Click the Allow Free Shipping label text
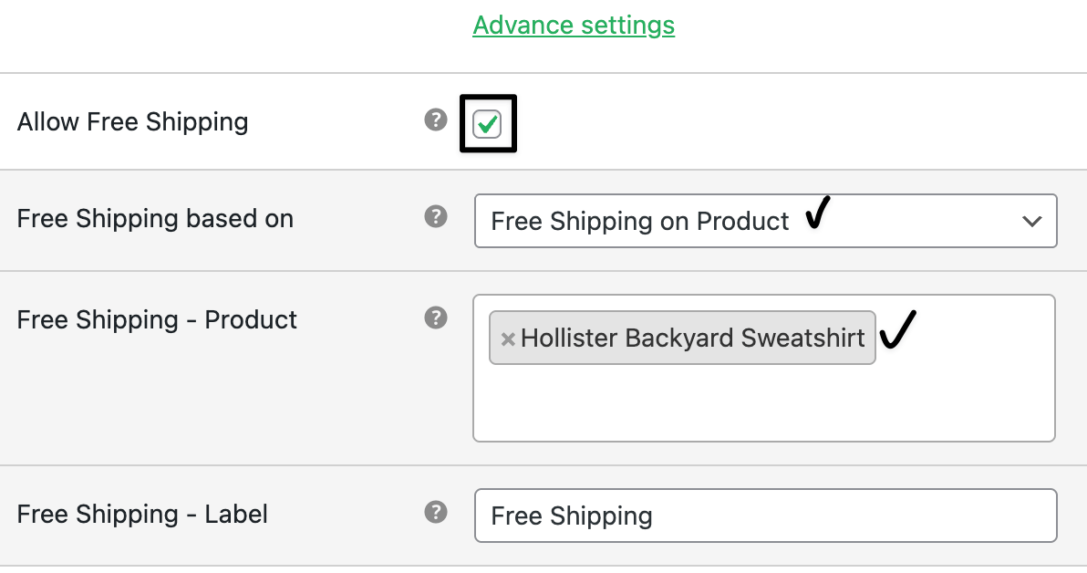 coord(132,122)
